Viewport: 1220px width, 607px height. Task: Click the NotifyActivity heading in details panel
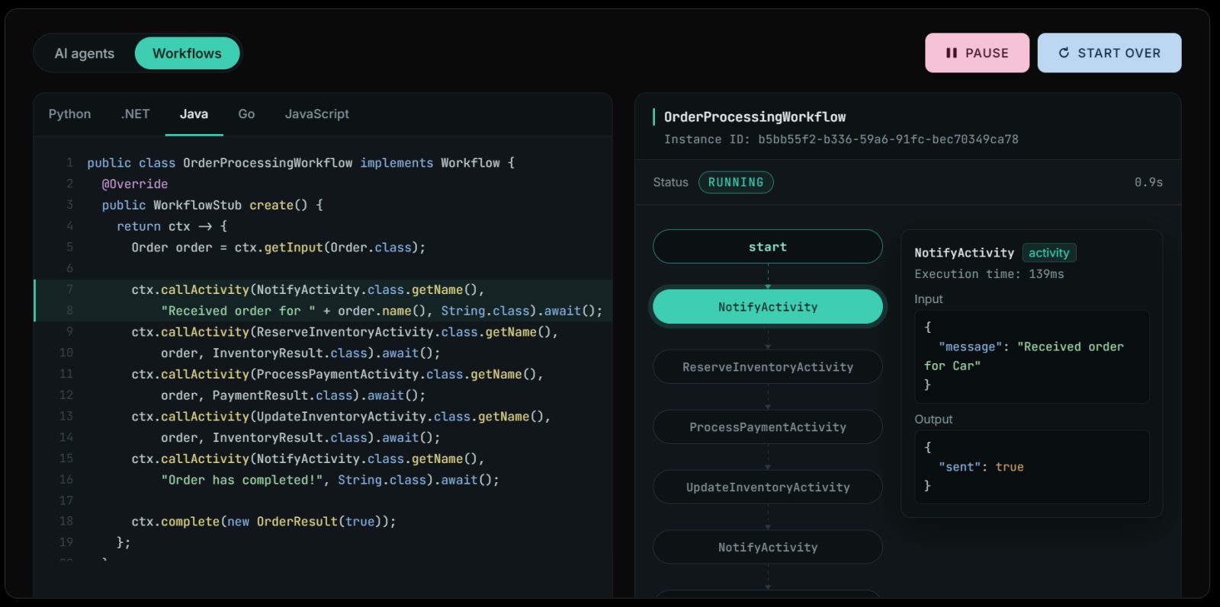pyautogui.click(x=965, y=253)
